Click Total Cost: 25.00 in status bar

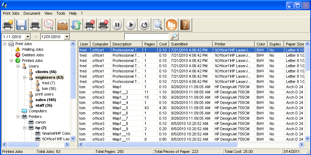coord(239,152)
